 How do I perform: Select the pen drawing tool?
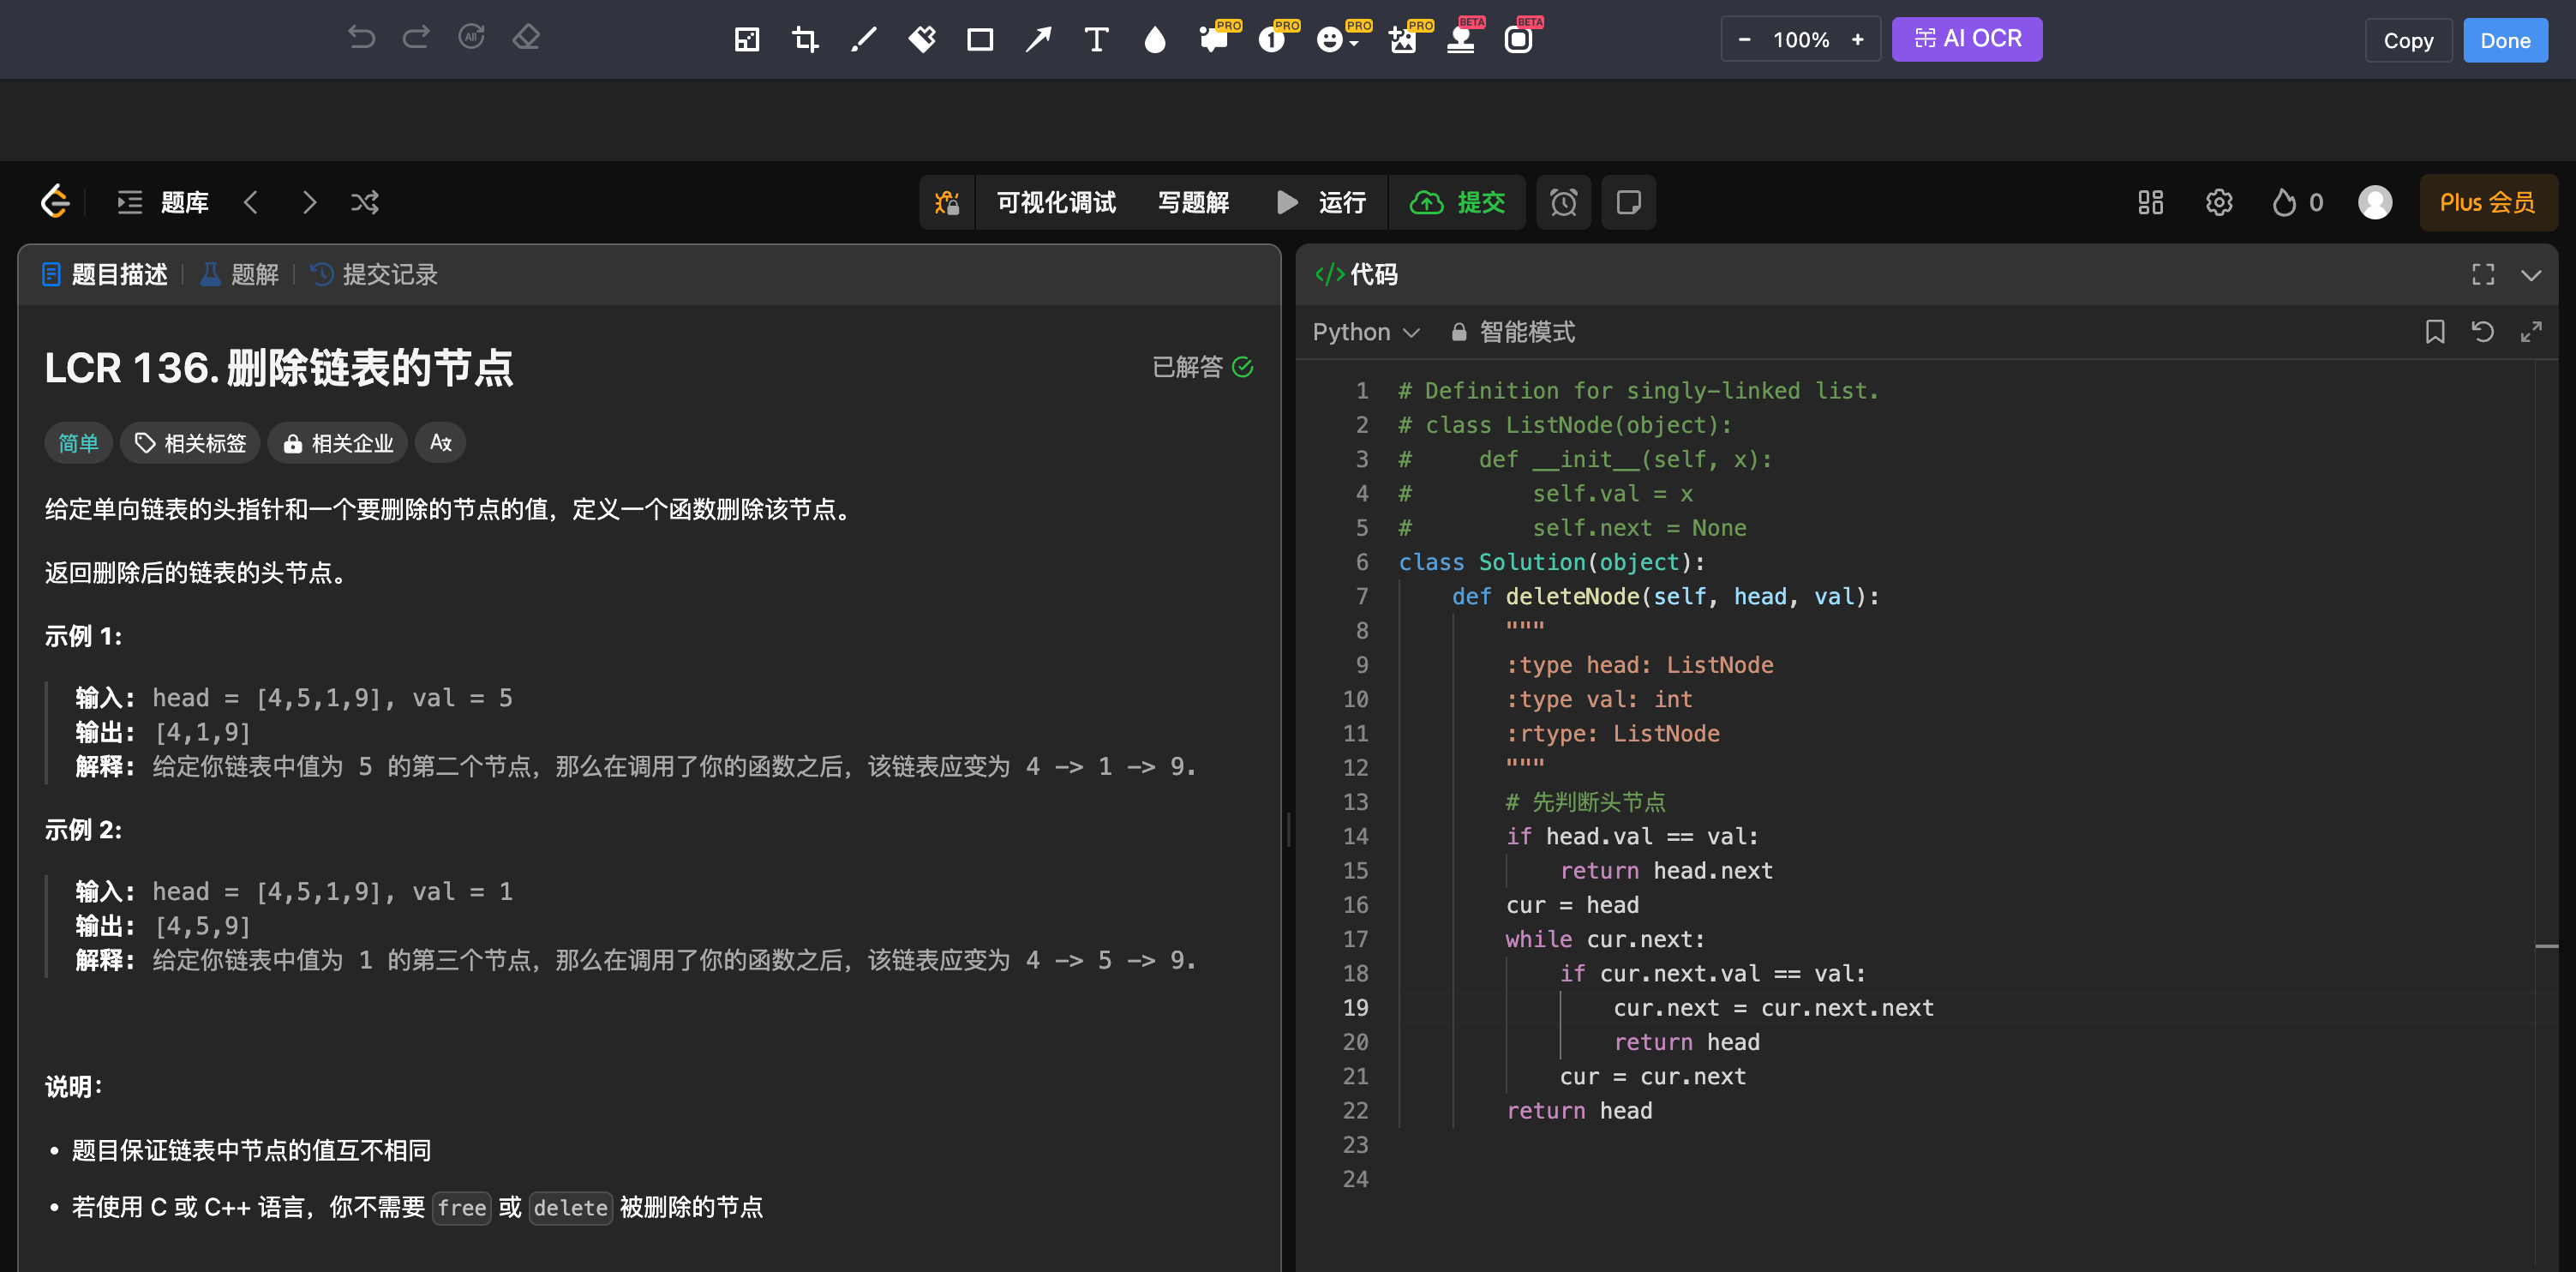(863, 40)
